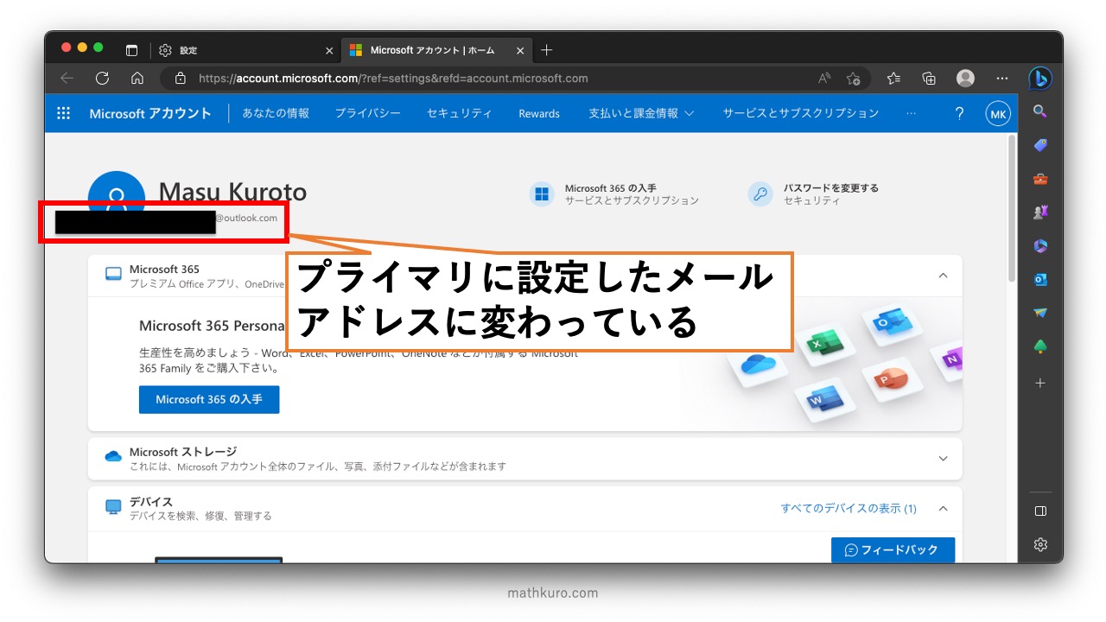Open the collections icon
The width and height of the screenshot is (1106, 622).
[929, 78]
